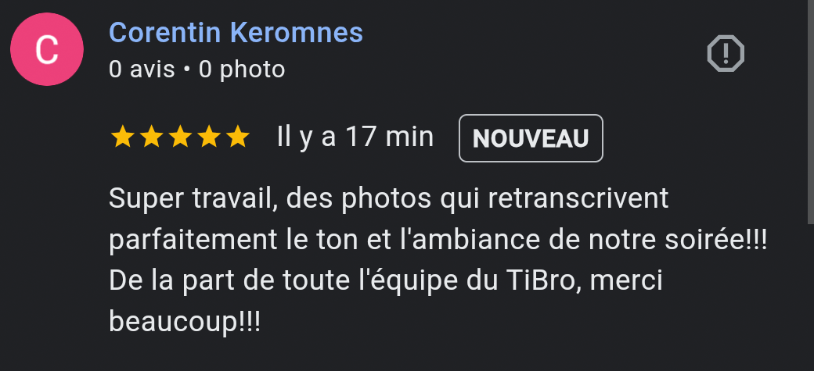Click the "Il y a 17 min" timestamp

tap(355, 137)
